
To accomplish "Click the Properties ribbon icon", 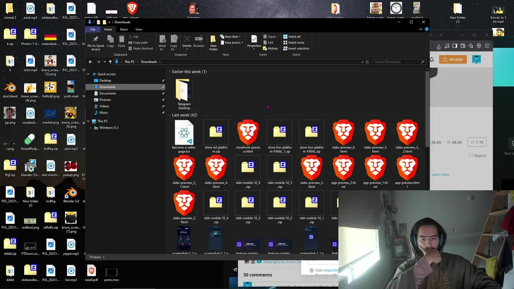I will click(254, 42).
